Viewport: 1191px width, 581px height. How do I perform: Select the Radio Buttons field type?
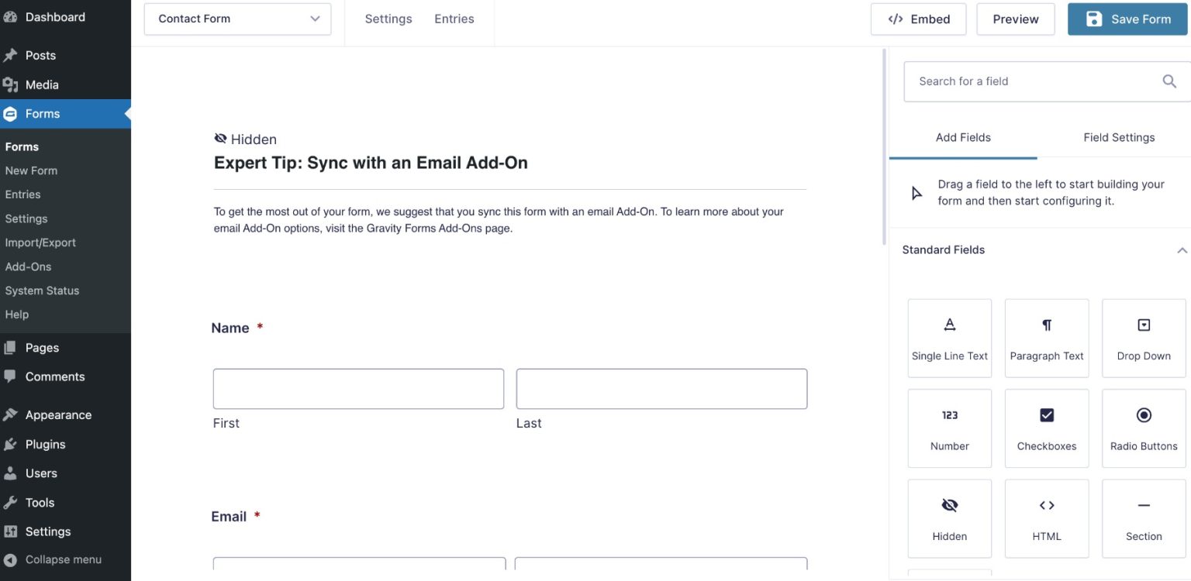click(1143, 428)
